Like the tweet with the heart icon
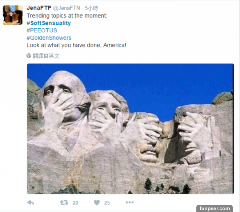Viewport: 240px width, 212px height. coord(97,203)
